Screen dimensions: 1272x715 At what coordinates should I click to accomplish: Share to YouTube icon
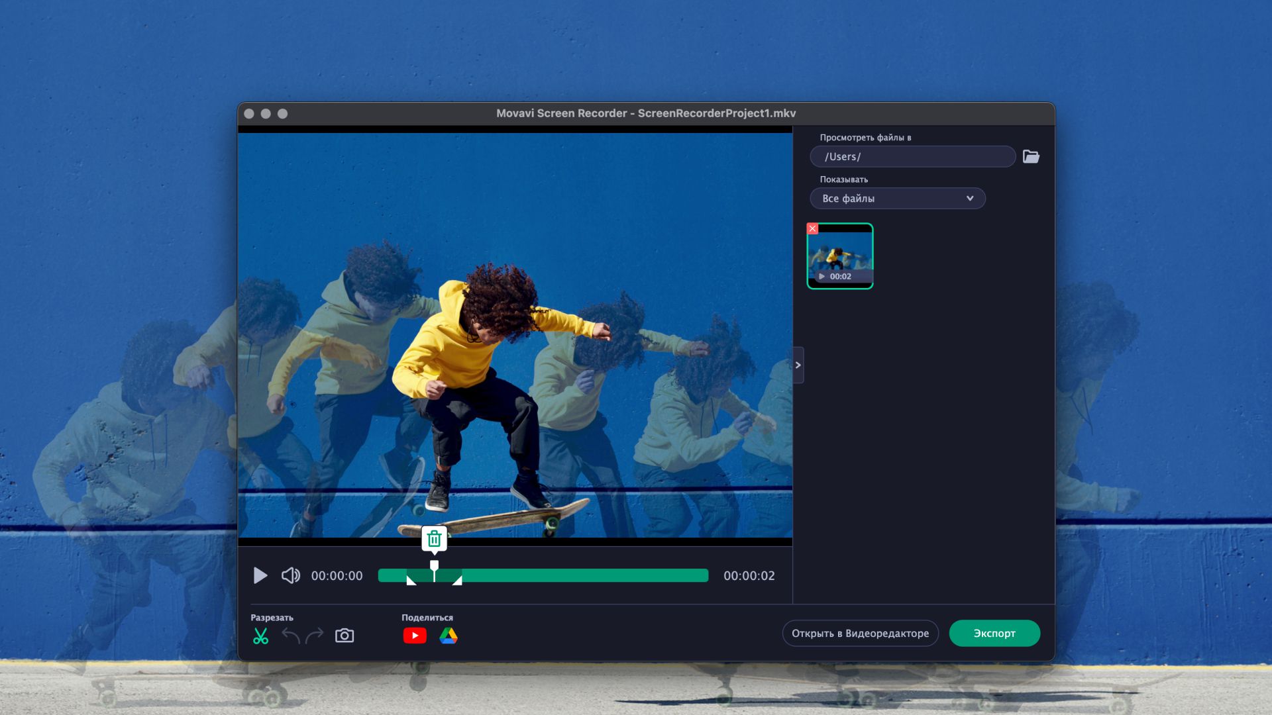tap(415, 636)
